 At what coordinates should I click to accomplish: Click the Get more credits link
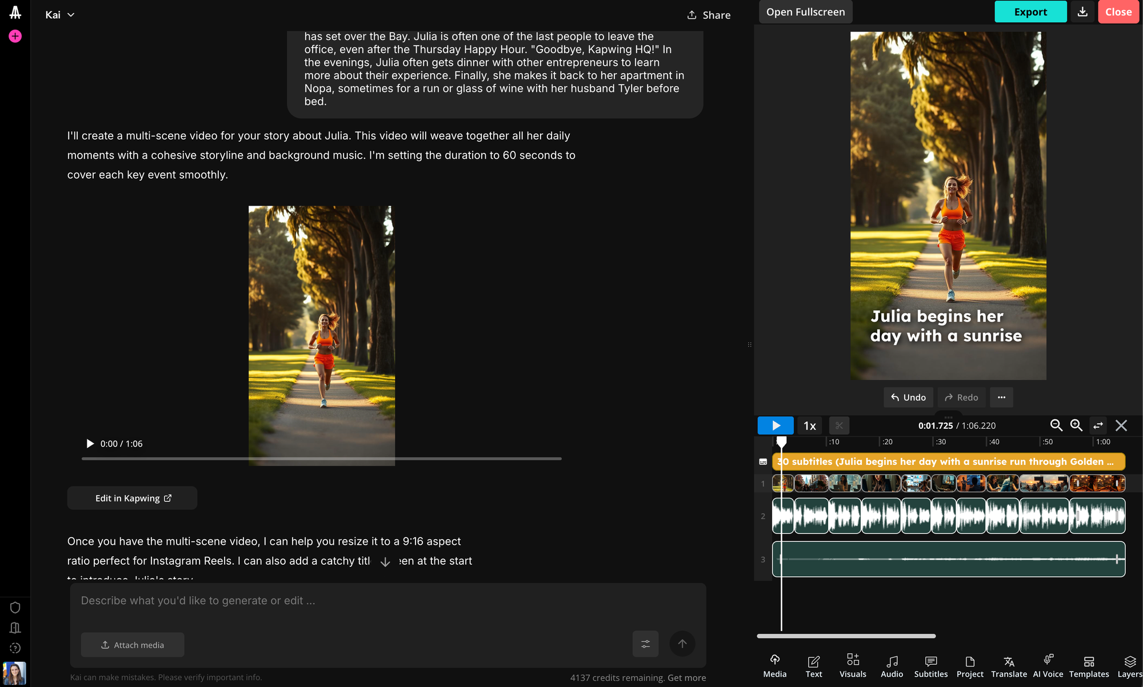pyautogui.click(x=686, y=677)
